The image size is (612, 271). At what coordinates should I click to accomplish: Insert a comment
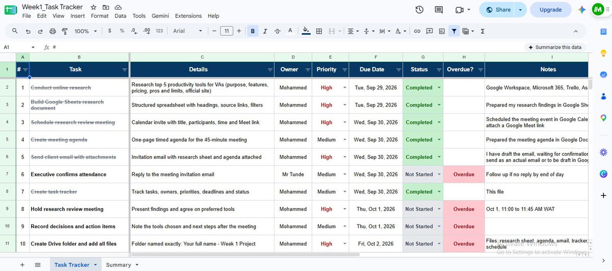429,31
